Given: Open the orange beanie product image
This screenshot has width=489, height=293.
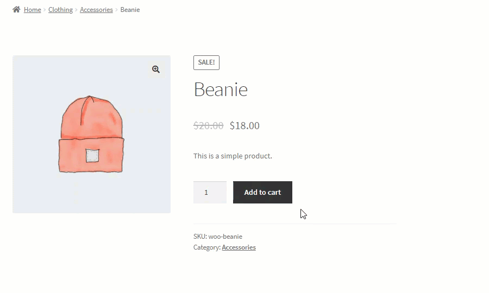Looking at the screenshot, I should click(91, 134).
